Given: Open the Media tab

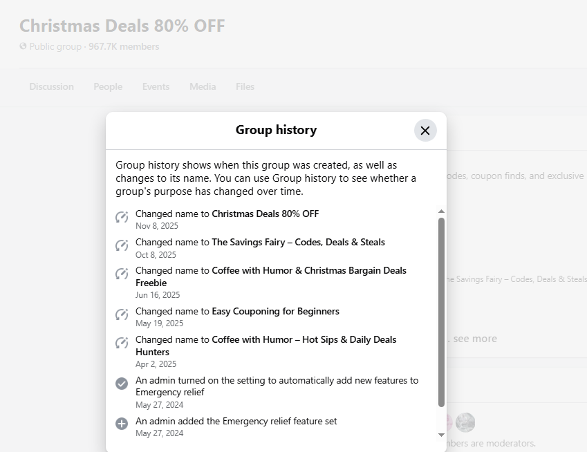Looking at the screenshot, I should pyautogui.click(x=203, y=86).
